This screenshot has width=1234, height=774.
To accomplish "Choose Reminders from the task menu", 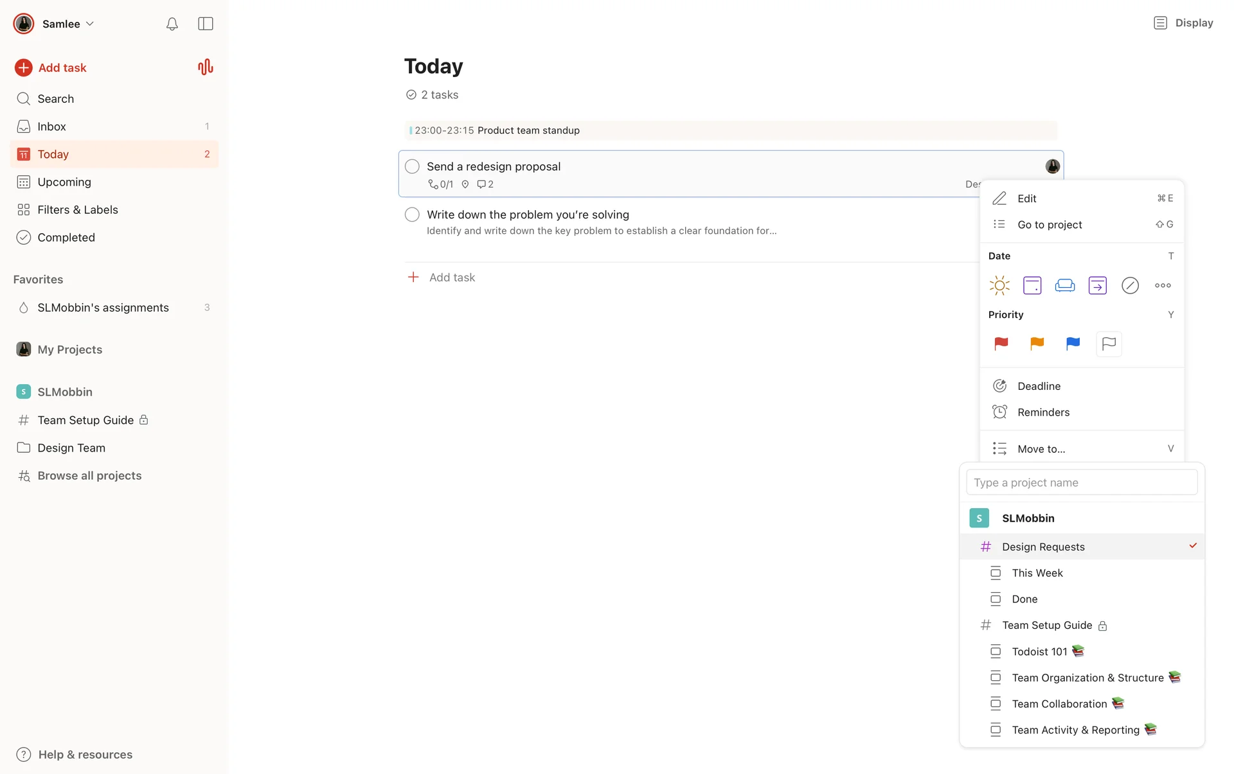I will [1043, 412].
